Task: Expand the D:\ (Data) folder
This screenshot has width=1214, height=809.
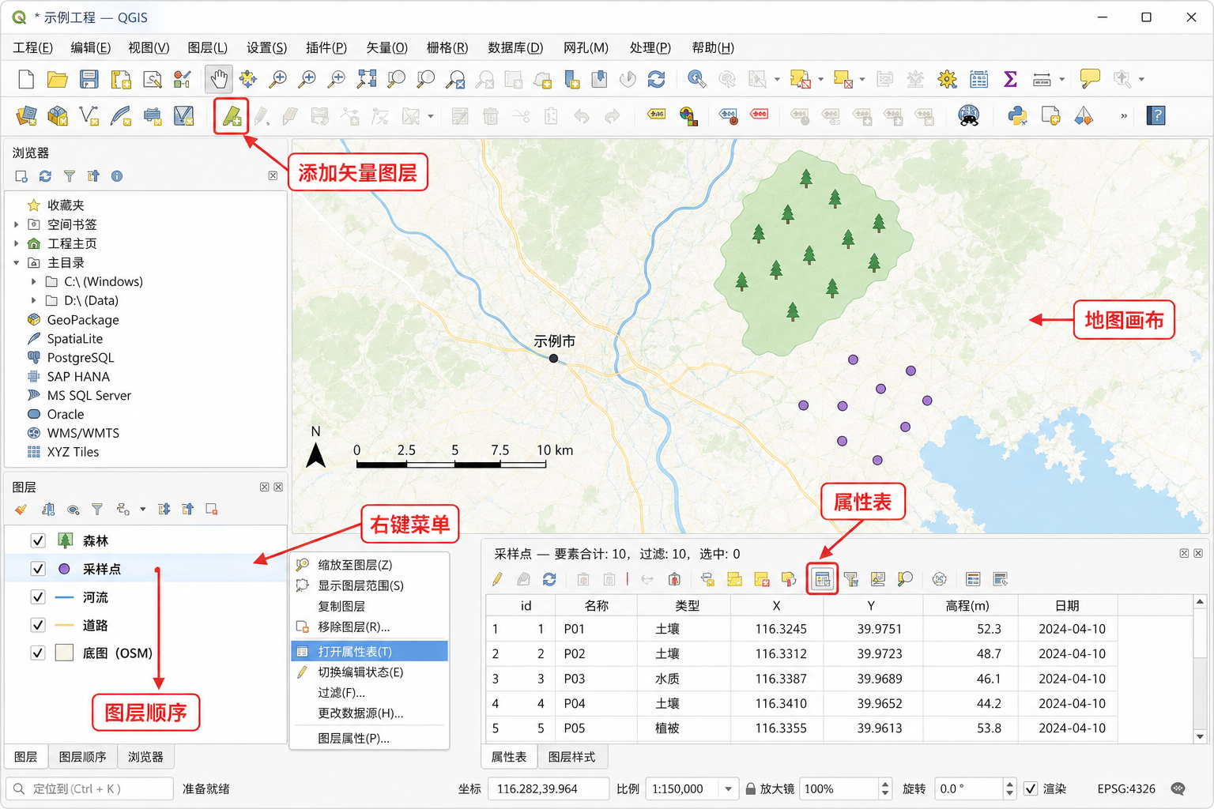Action: click(33, 300)
